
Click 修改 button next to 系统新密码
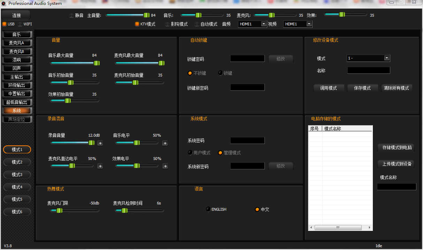(x=281, y=166)
